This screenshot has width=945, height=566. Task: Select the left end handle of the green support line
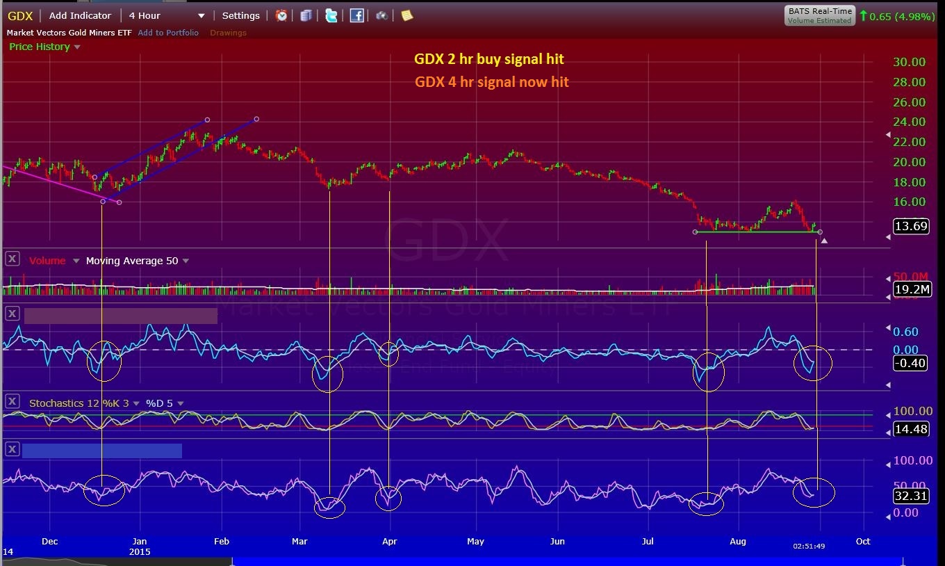[x=696, y=232]
